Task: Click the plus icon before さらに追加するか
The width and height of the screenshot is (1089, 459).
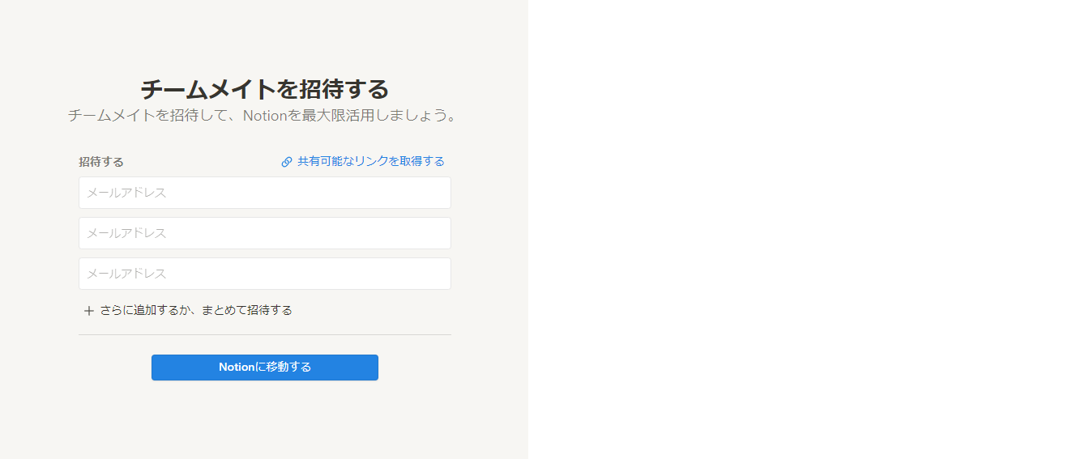Action: pyautogui.click(x=89, y=311)
